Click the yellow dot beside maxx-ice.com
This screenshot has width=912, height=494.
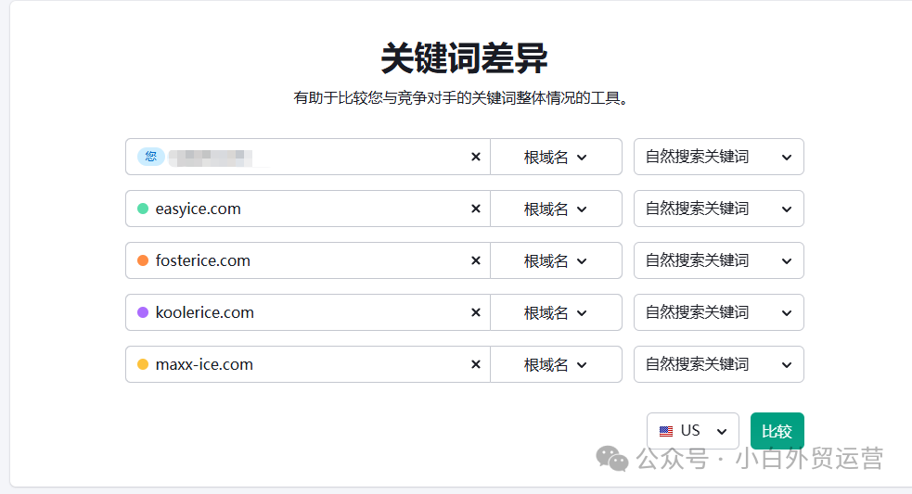pyautogui.click(x=143, y=364)
